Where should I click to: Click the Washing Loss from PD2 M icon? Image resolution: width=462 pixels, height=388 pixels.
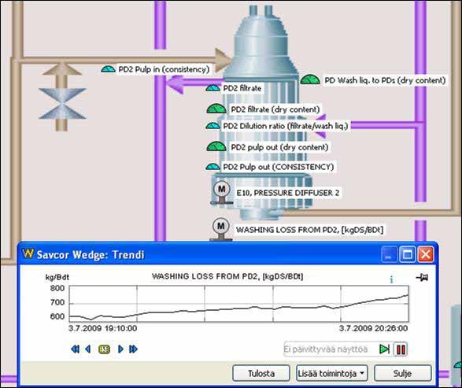pyautogui.click(x=221, y=229)
